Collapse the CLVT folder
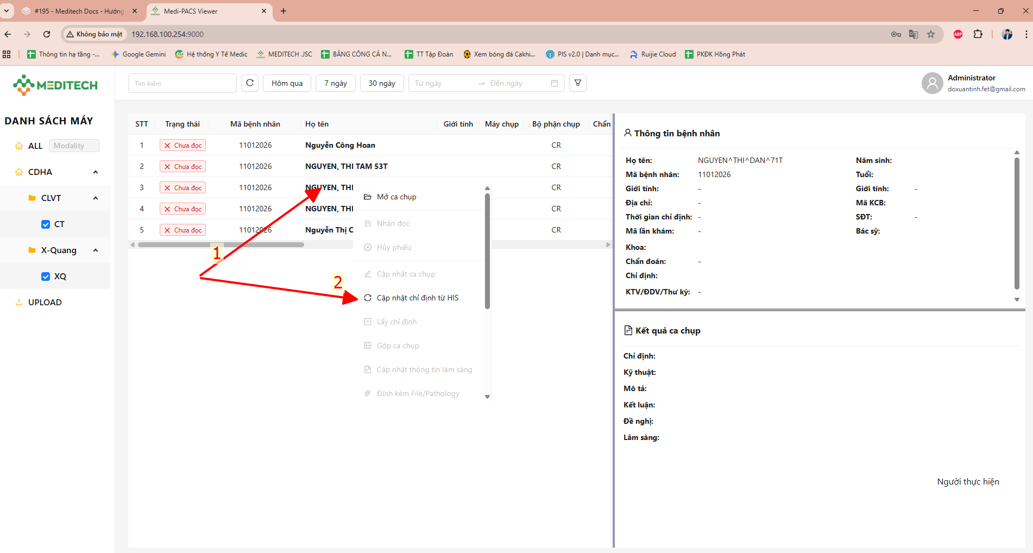 point(96,198)
